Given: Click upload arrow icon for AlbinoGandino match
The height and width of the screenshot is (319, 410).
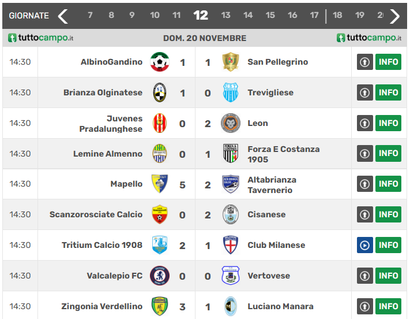Looking at the screenshot, I should 364,62.
